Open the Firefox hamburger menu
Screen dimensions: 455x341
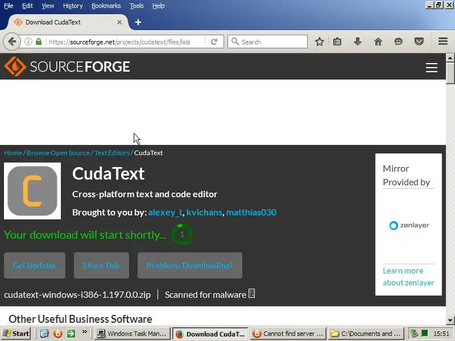[443, 41]
